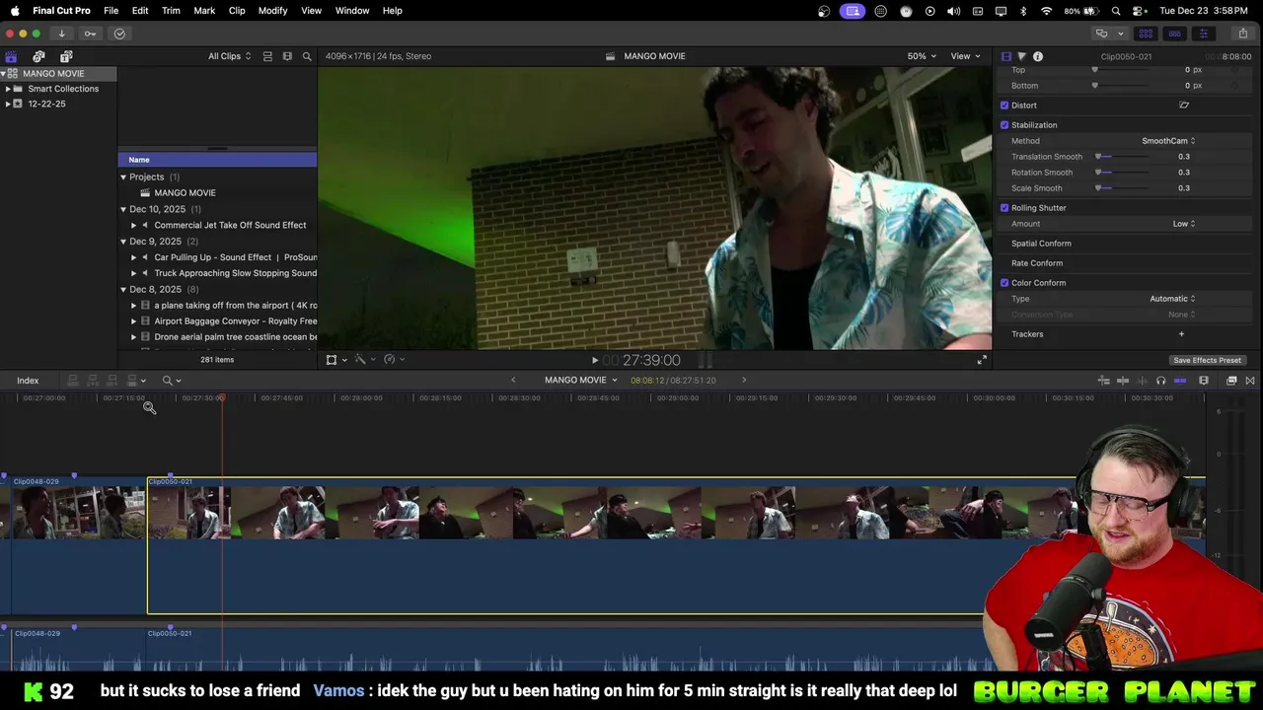Select the MANGO MOVIE project in browser
This screenshot has height=710, width=1263.
pos(185,193)
